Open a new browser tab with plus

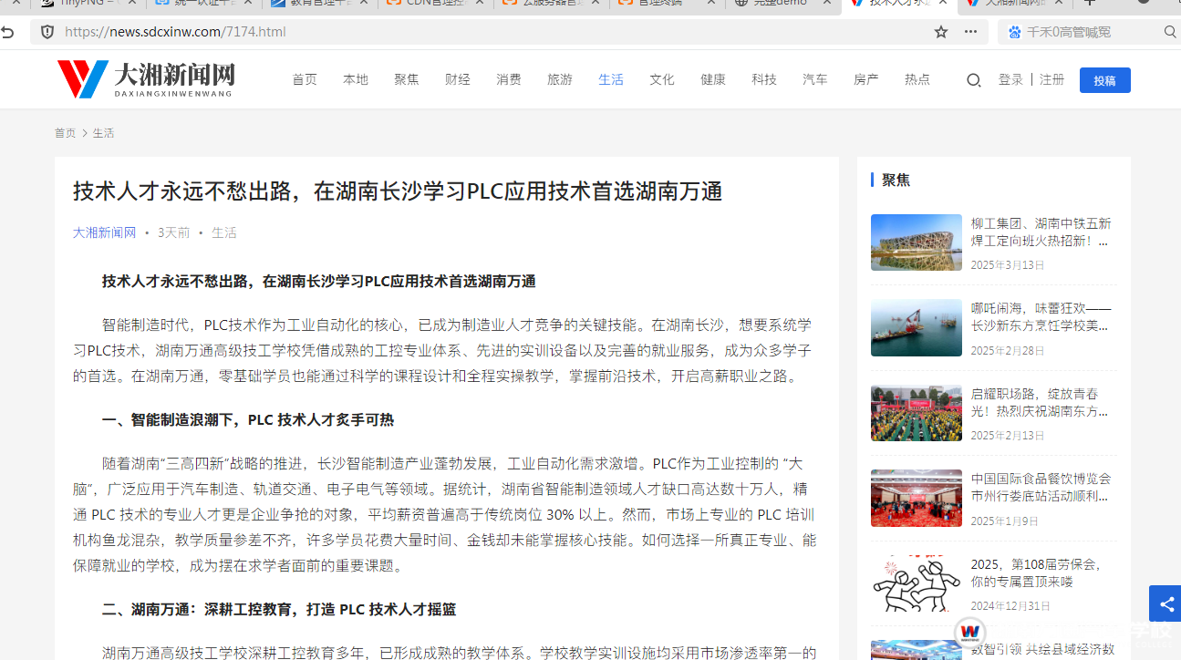pyautogui.click(x=1090, y=3)
